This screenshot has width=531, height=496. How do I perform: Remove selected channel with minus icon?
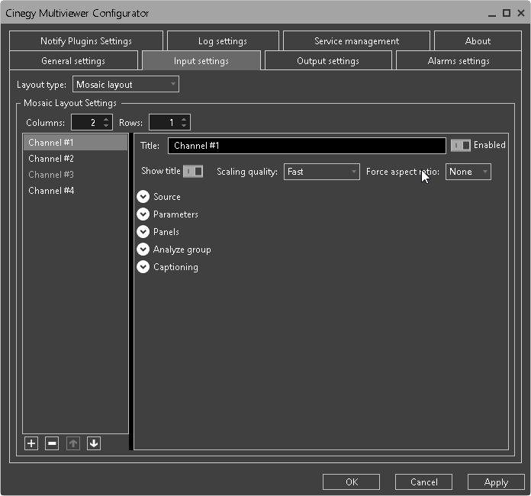pyautogui.click(x=52, y=443)
